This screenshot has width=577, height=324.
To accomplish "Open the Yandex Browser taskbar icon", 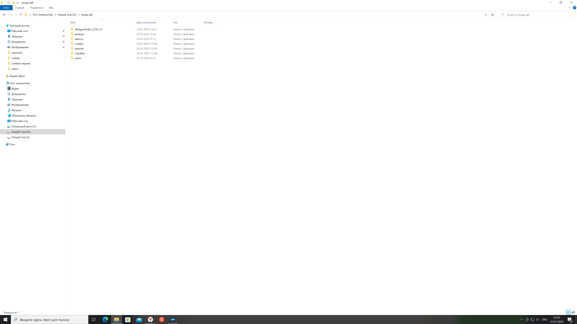I will [x=150, y=319].
